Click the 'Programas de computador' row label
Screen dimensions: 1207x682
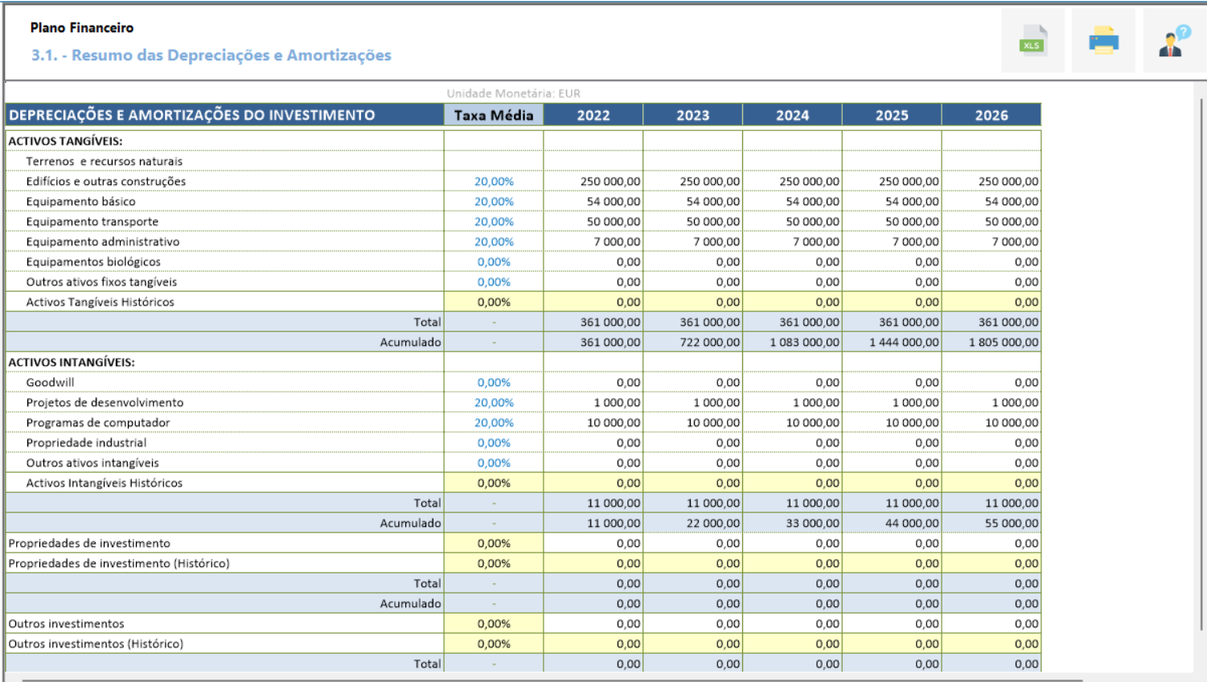pyautogui.click(x=97, y=423)
